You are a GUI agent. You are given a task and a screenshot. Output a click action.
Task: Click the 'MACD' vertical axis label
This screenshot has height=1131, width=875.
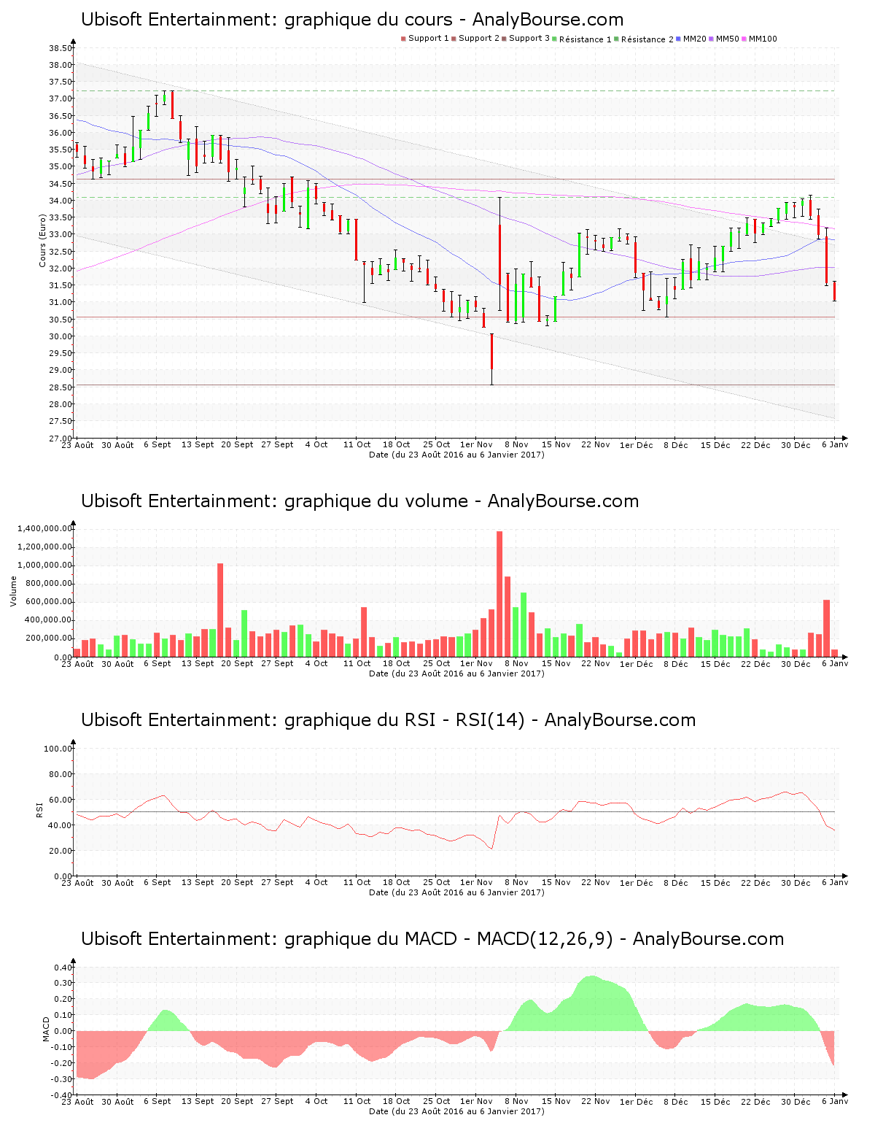(x=47, y=1029)
